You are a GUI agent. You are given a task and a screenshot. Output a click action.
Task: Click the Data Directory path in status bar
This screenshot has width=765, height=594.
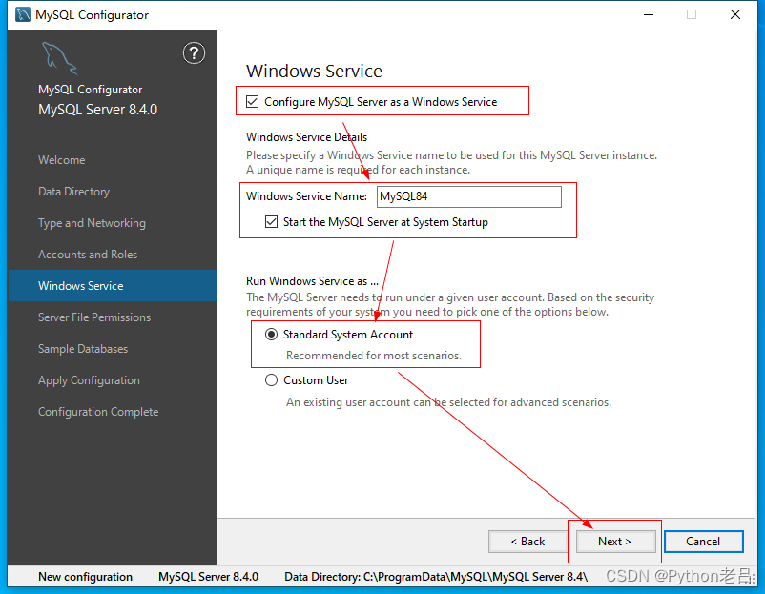[x=436, y=577]
